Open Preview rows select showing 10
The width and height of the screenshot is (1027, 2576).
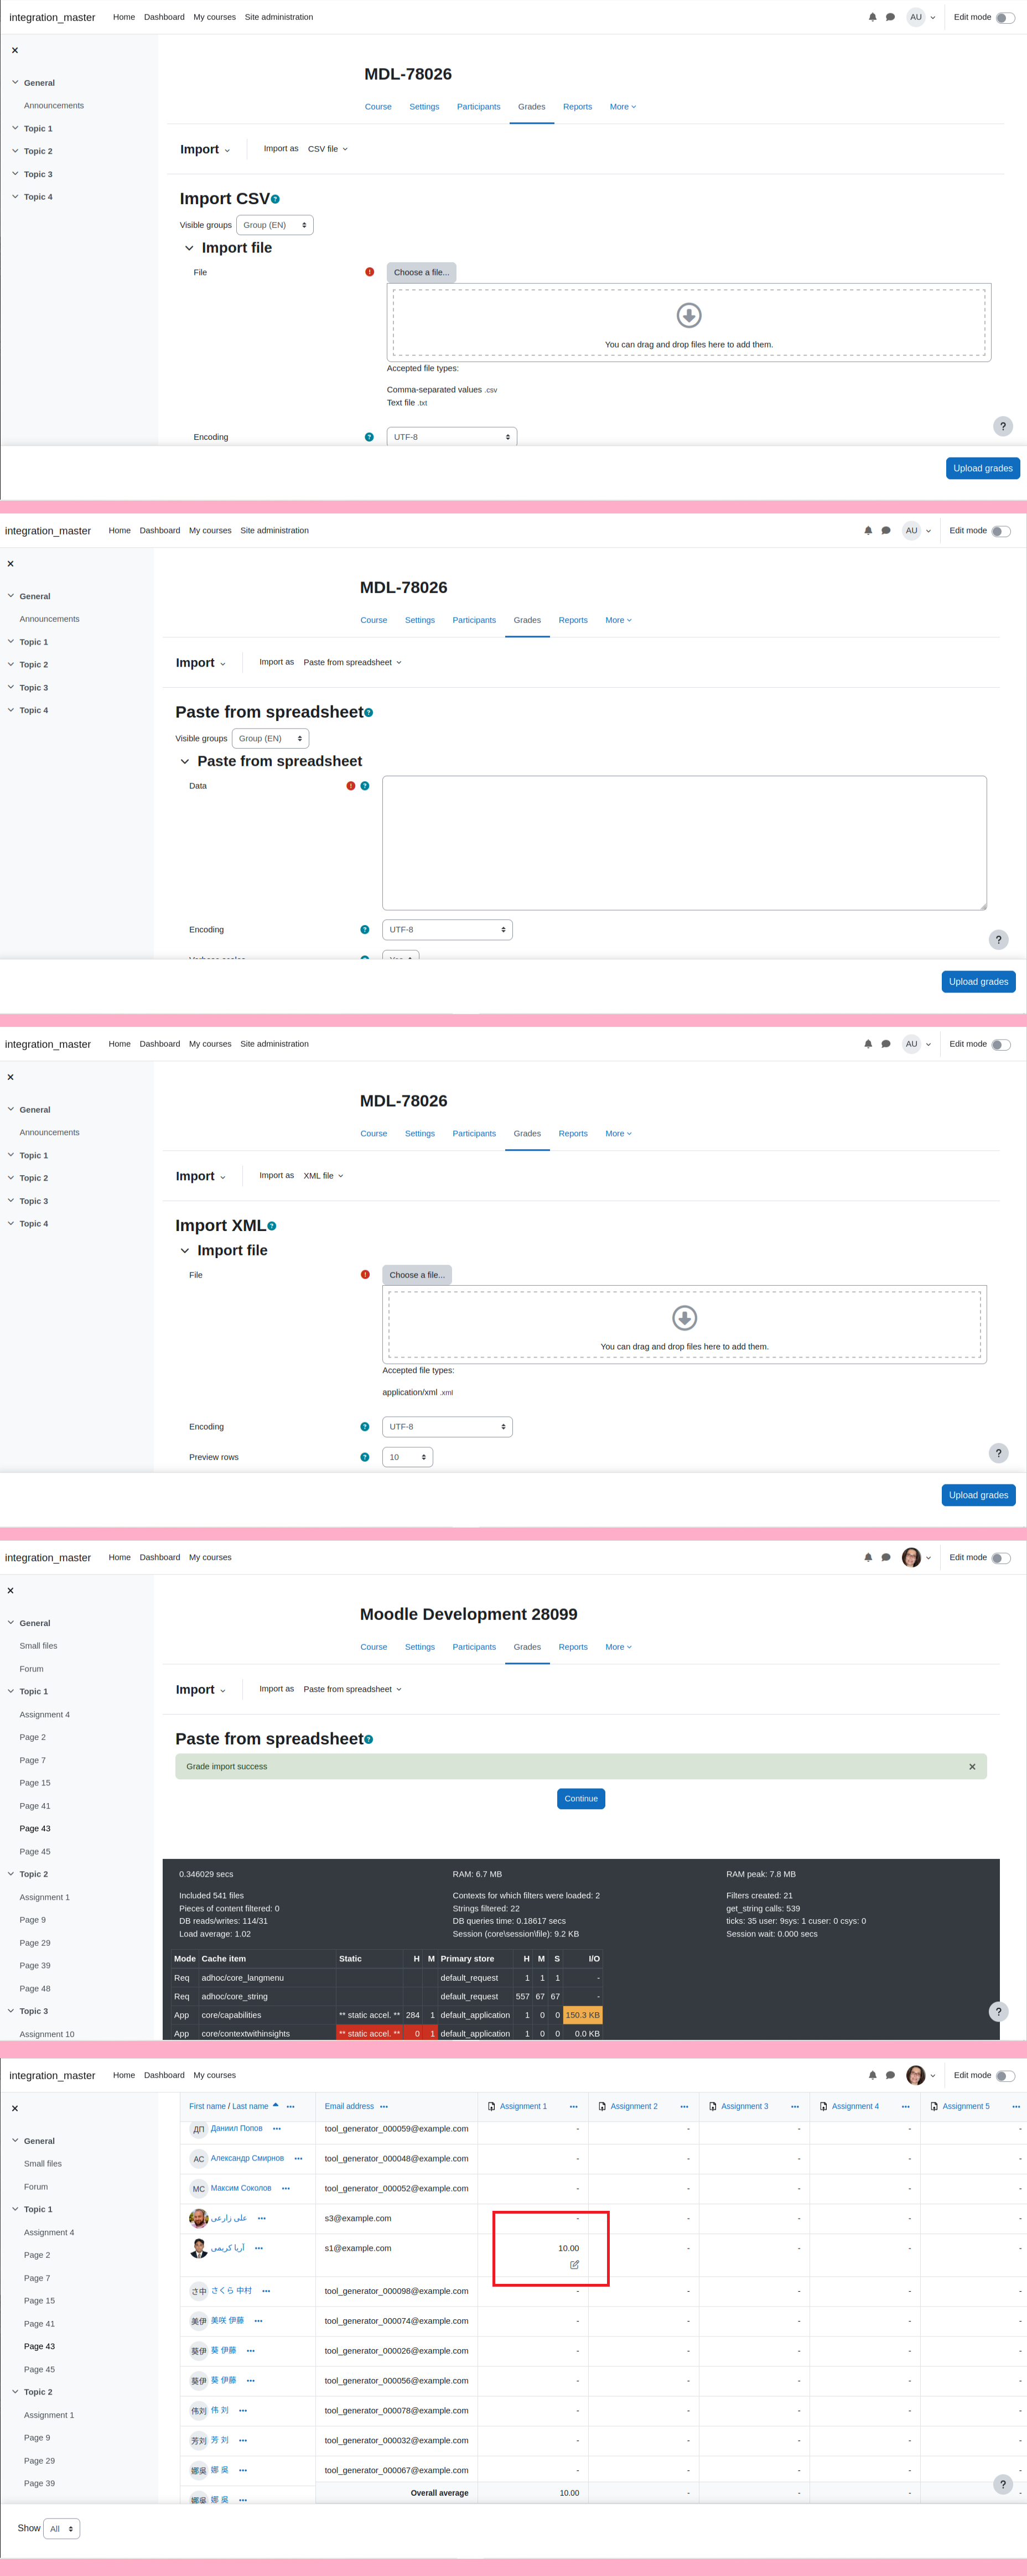pyautogui.click(x=408, y=1457)
